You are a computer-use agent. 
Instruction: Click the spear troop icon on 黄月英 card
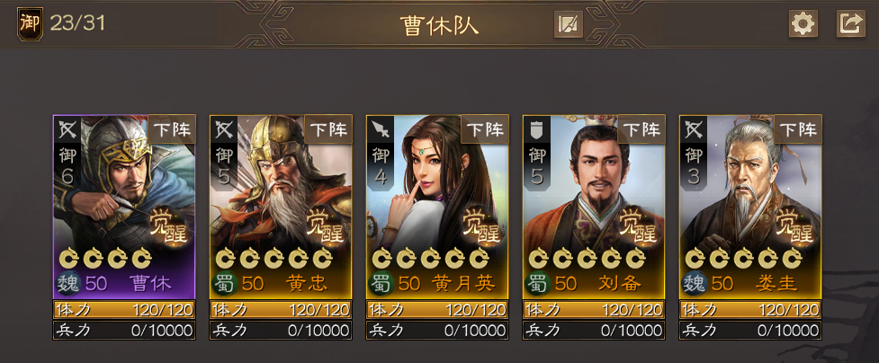coord(381,130)
